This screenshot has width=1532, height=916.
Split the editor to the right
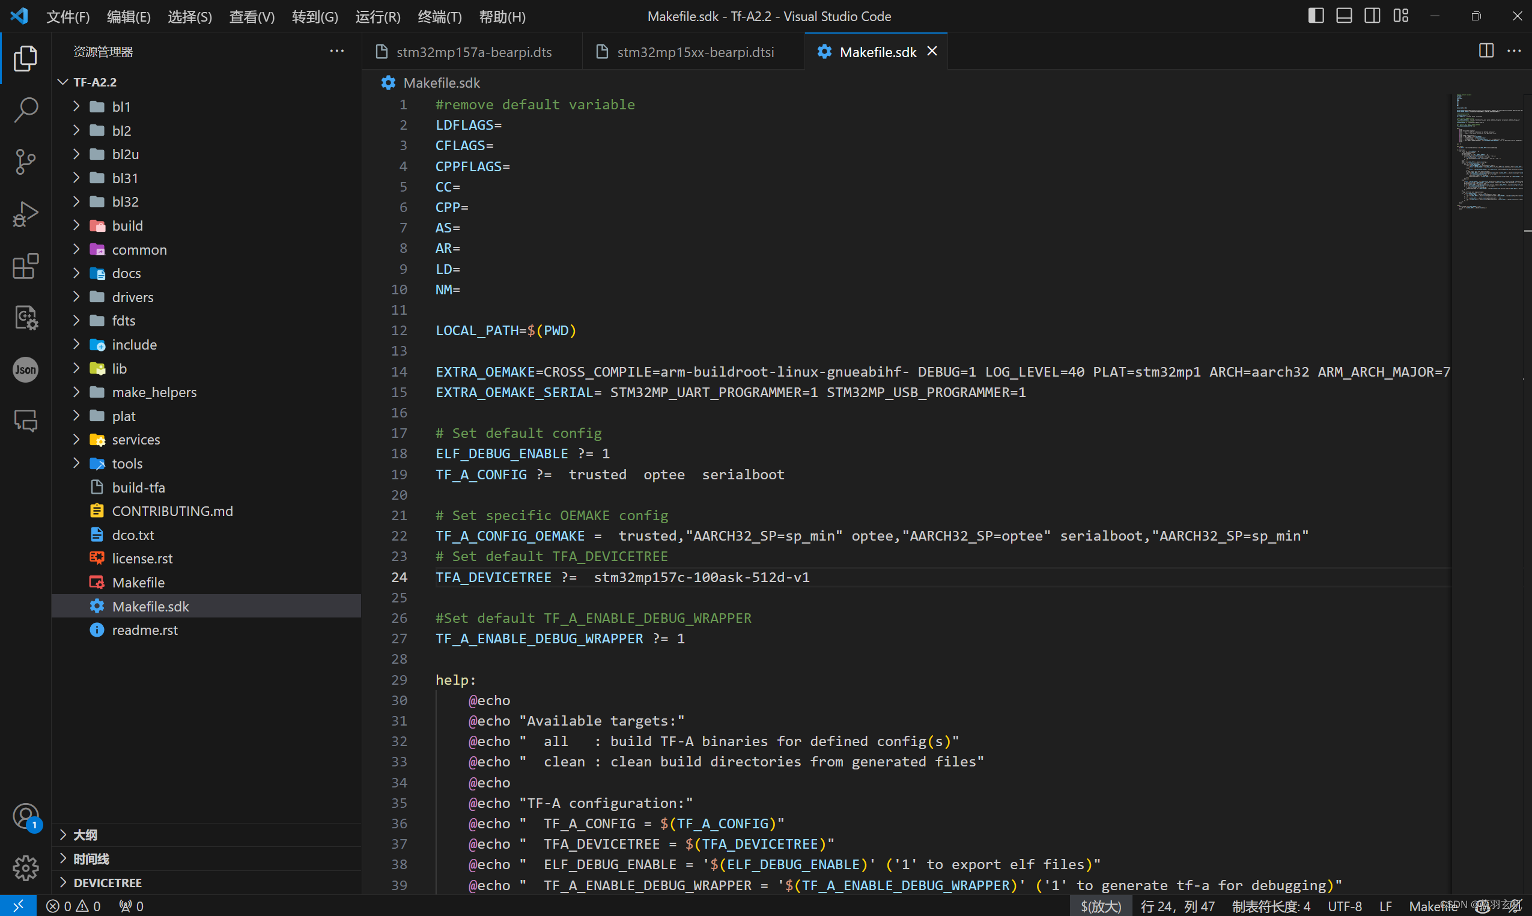click(1486, 51)
